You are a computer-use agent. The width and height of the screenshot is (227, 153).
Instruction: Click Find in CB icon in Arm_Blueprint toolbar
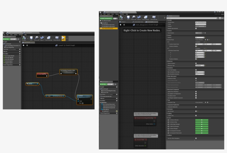133,18
